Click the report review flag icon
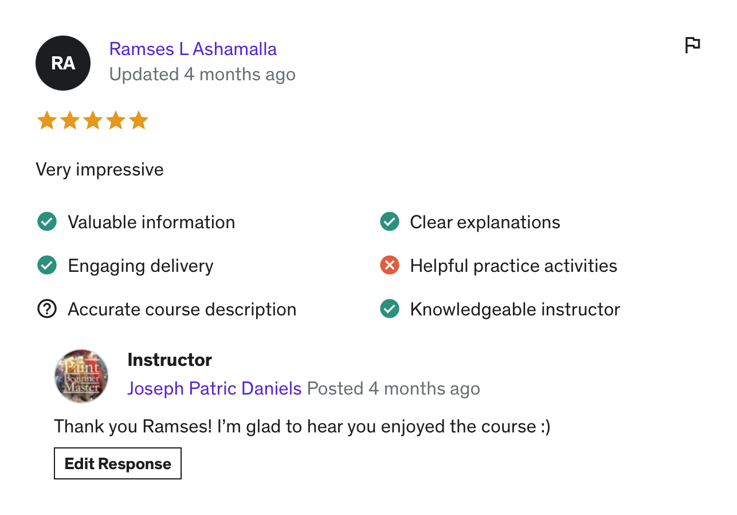 coord(692,45)
